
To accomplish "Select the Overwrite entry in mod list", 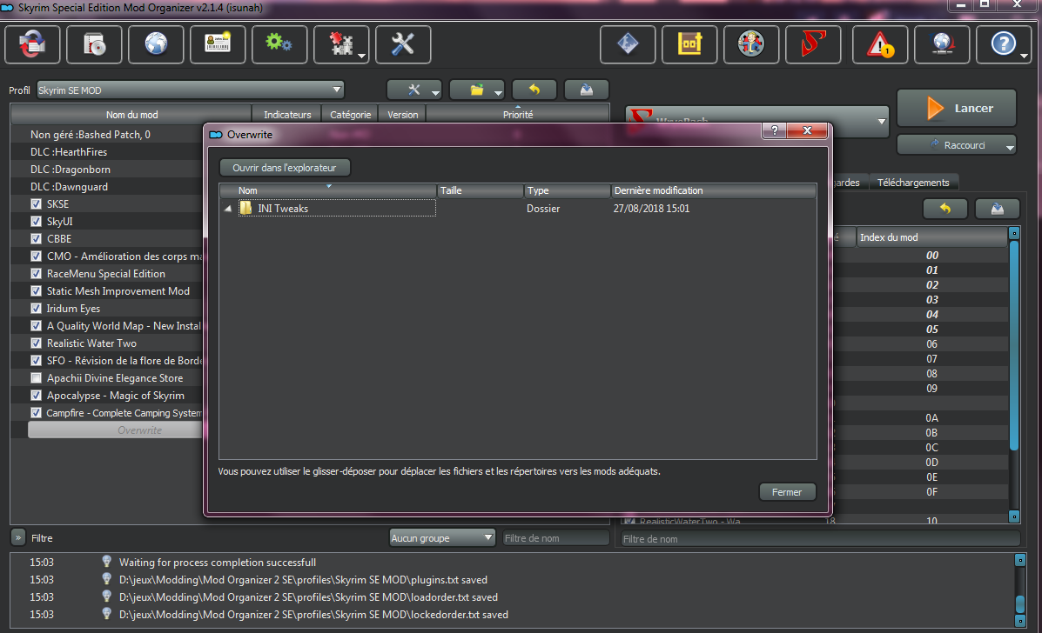I will [x=117, y=430].
